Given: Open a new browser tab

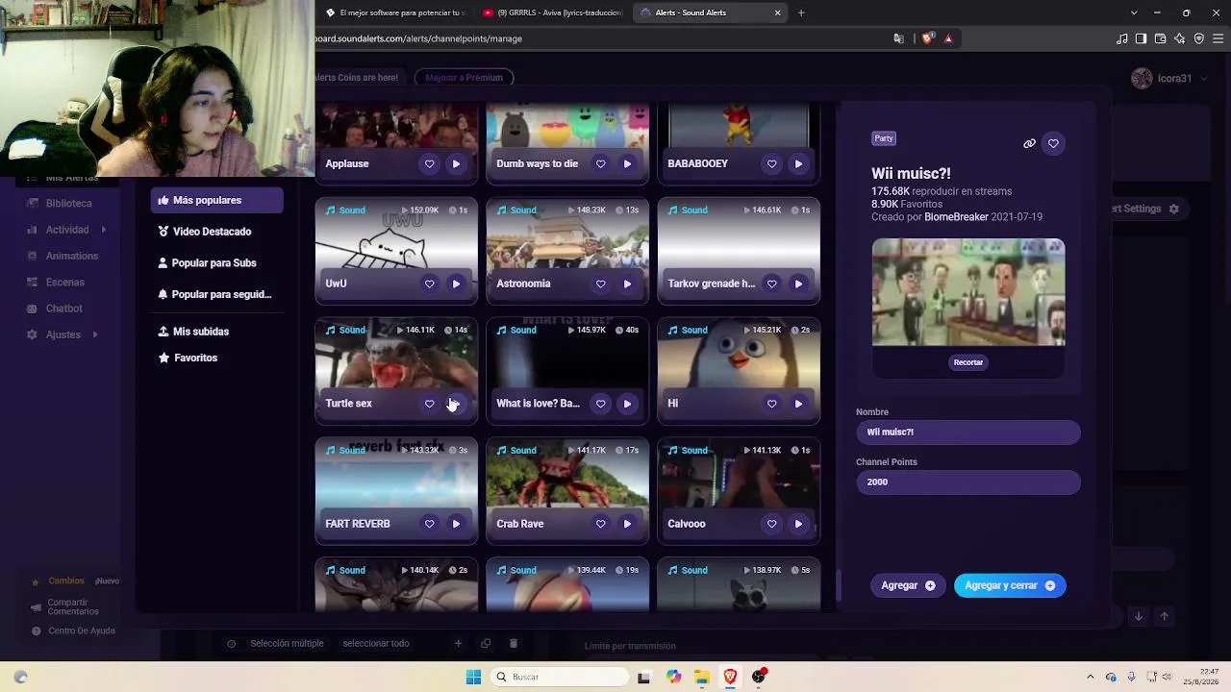Looking at the screenshot, I should [801, 12].
